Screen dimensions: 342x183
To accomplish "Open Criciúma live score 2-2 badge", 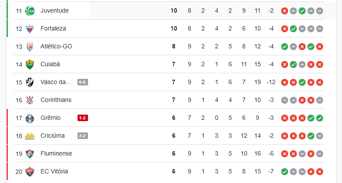I will point(83,136).
